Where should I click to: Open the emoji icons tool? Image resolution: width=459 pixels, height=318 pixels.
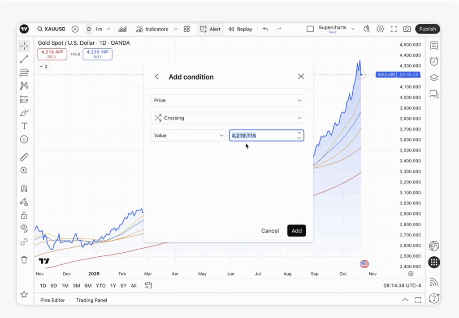point(24,140)
